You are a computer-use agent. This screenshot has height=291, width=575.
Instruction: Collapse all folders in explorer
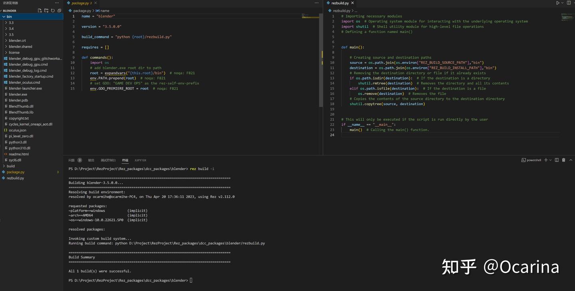pos(59,11)
